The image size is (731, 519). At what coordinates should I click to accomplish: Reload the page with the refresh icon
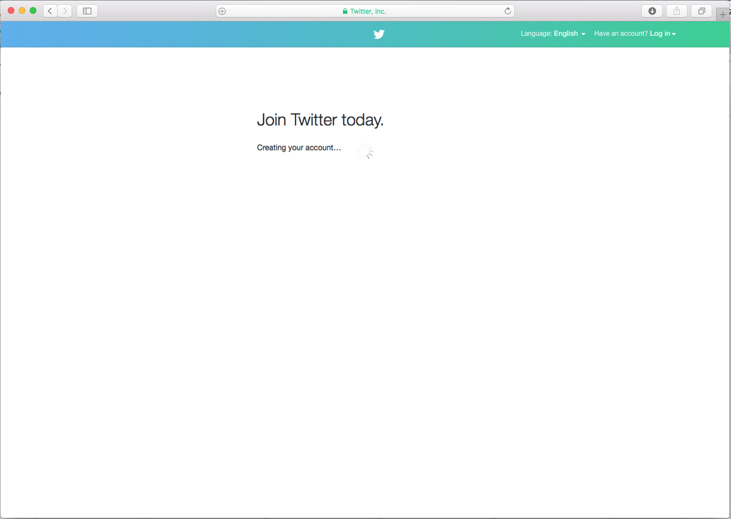[x=507, y=11]
